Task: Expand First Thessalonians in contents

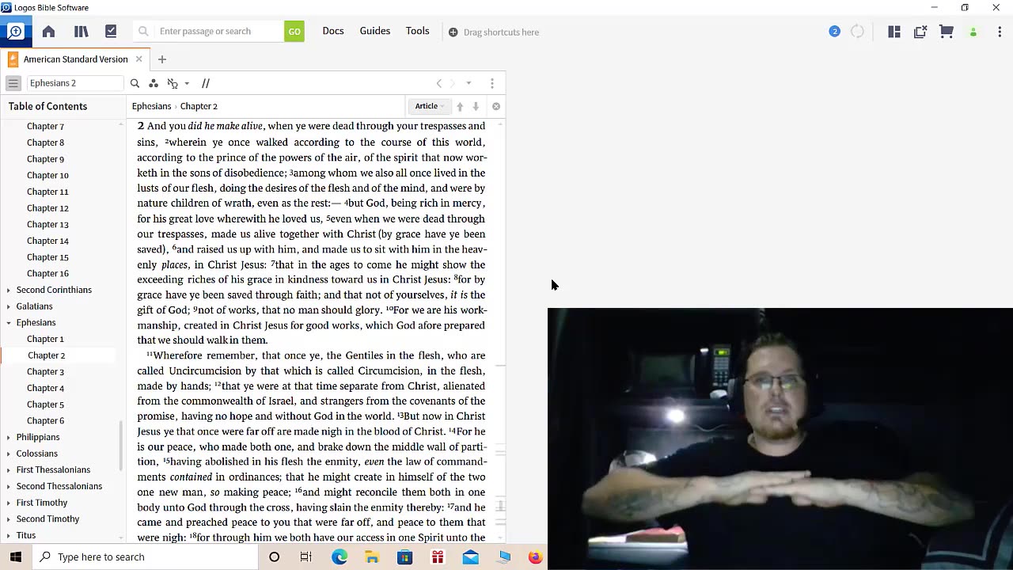Action: click(x=9, y=470)
